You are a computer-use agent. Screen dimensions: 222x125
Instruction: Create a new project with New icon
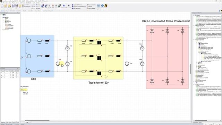click(x=2, y=6)
